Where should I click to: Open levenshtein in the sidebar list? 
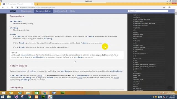point(138,34)
